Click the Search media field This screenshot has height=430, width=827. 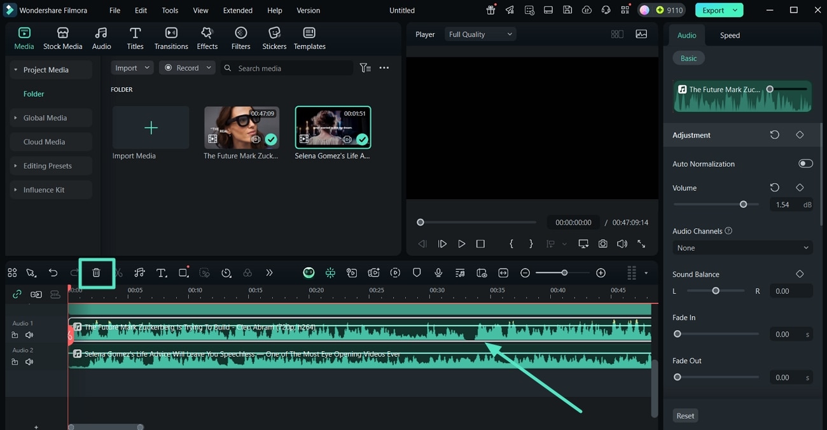(287, 67)
